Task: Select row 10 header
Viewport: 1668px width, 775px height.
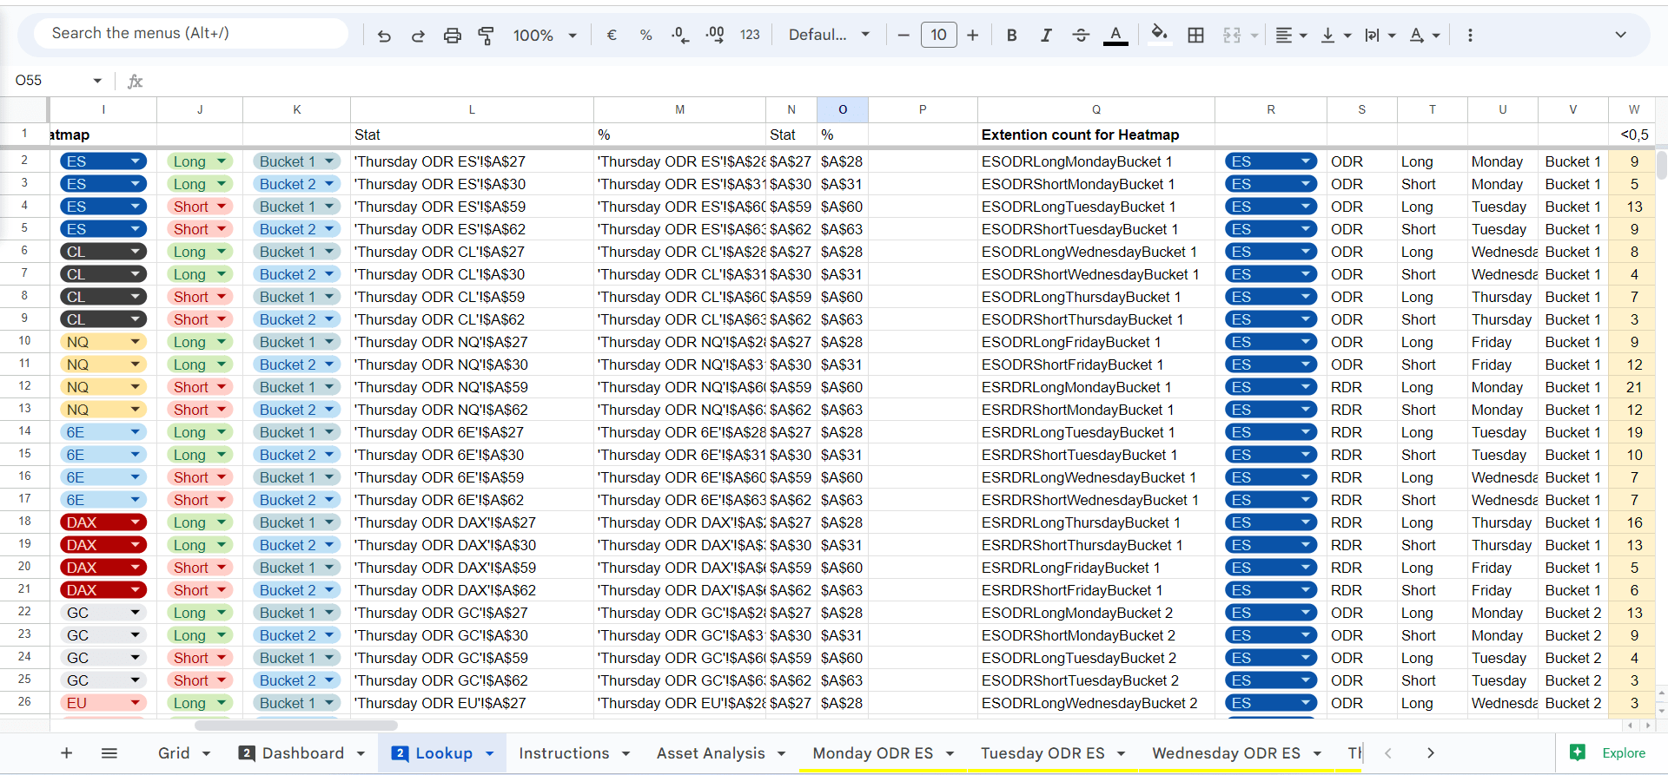Action: coord(24,341)
